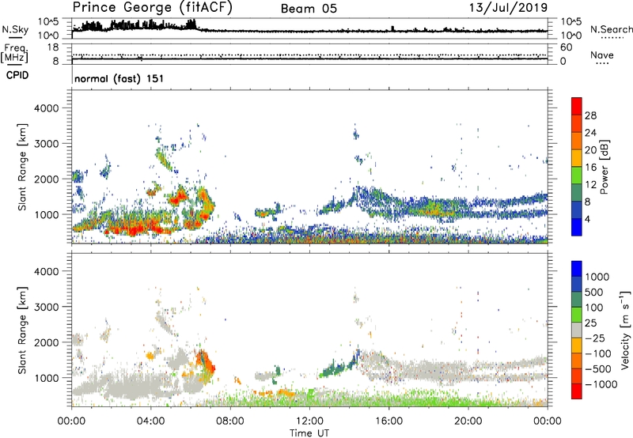
Task: Click "Slant Range [km]" label of power panel
Action: 22,167
